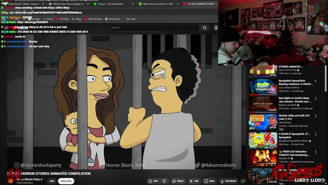Share the video via Share button
The width and height of the screenshot is (328, 185).
pyautogui.click(x=178, y=181)
